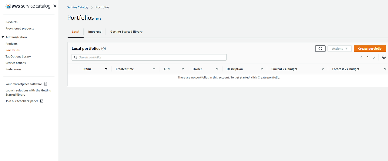Click the Portfolios breadcrumb text
This screenshot has height=161, width=388.
[102, 7]
